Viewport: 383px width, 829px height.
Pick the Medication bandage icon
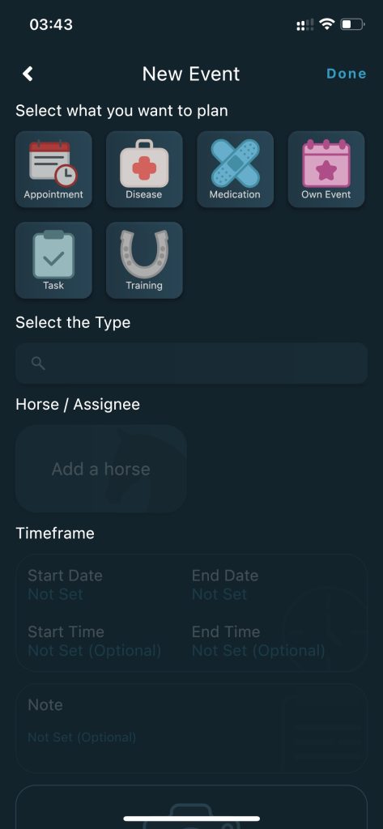click(x=236, y=169)
